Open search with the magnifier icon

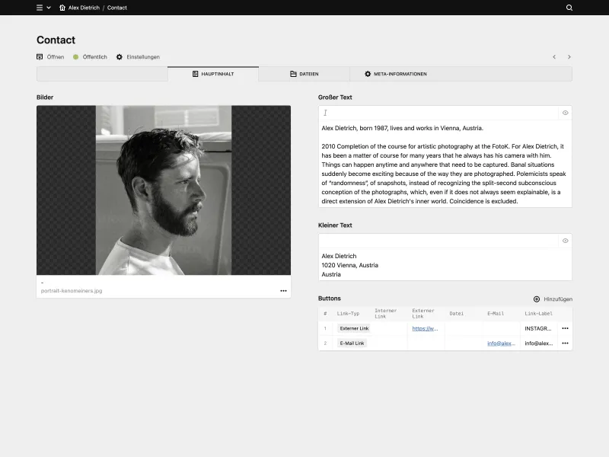click(569, 8)
